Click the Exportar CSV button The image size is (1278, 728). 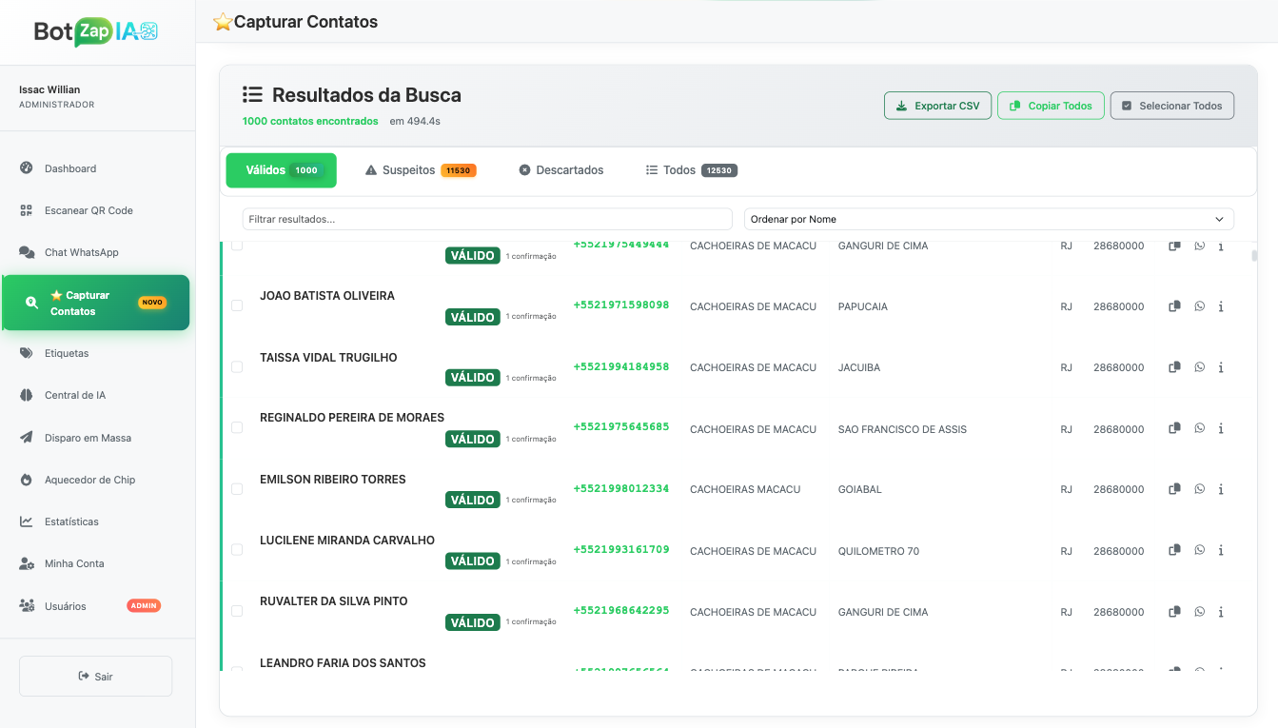(937, 106)
